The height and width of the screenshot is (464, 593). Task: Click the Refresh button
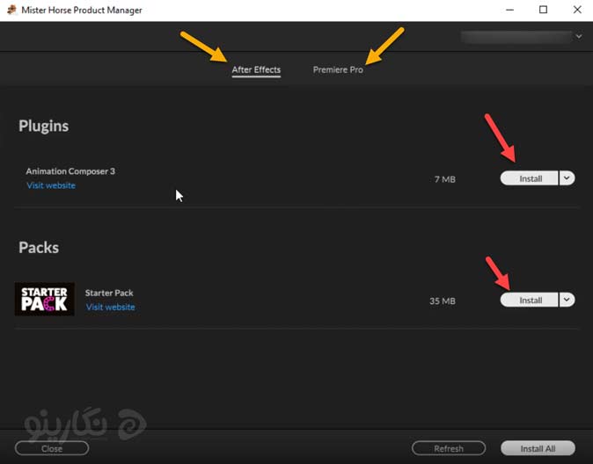click(449, 448)
